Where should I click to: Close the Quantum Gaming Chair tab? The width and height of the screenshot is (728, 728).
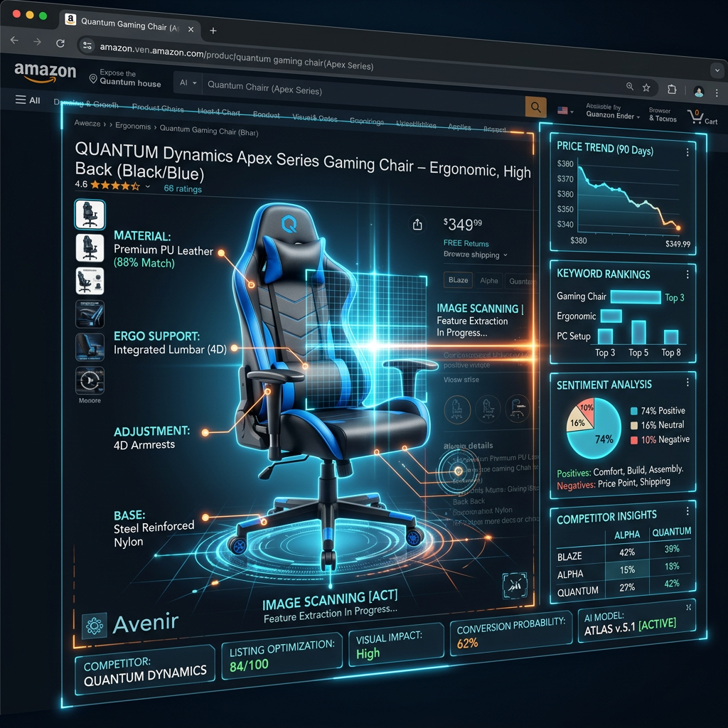pyautogui.click(x=191, y=28)
